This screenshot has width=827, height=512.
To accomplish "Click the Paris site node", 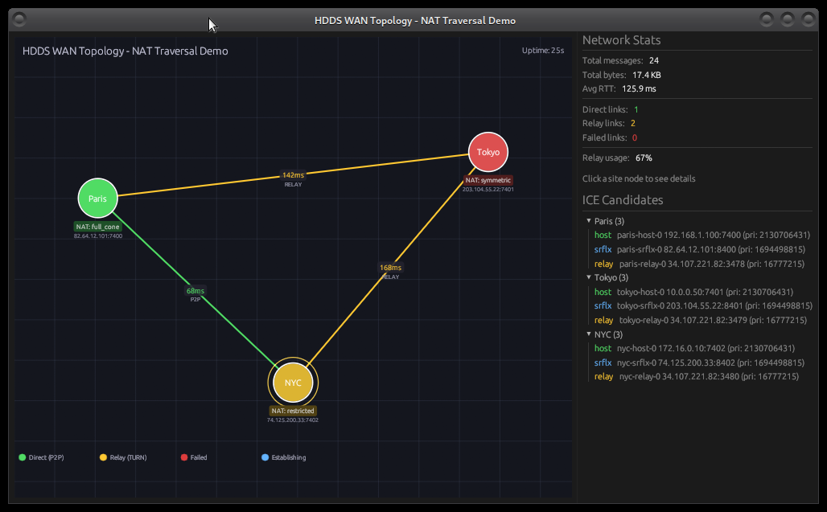I will 97,199.
